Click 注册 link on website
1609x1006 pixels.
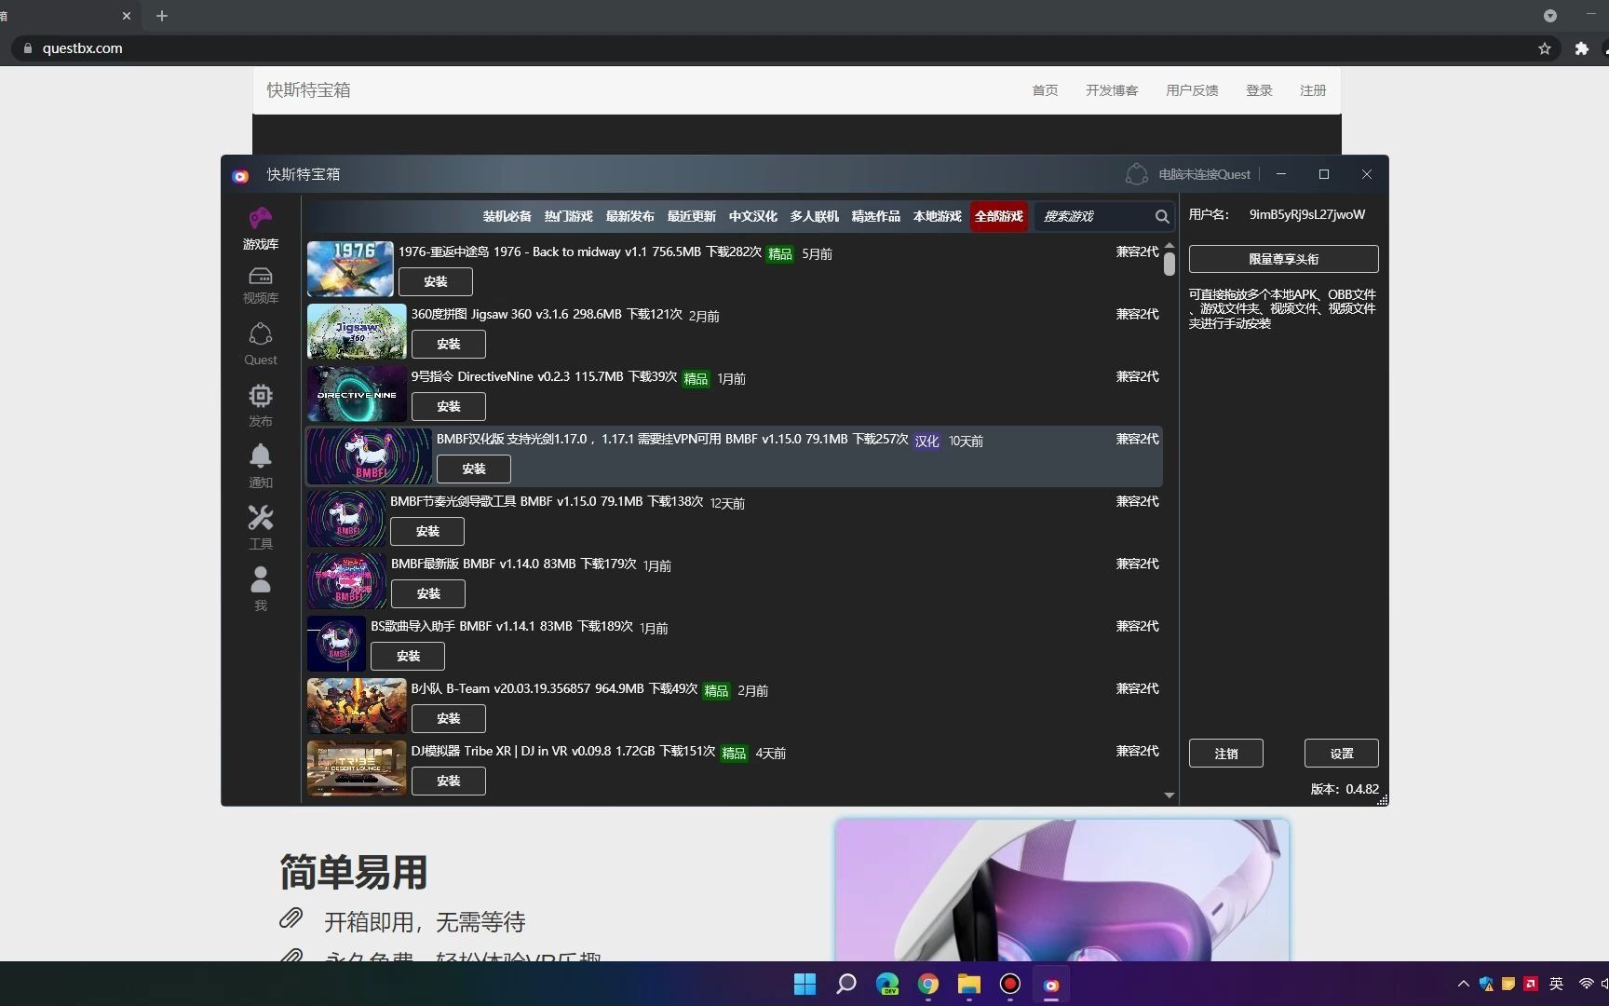pos(1313,90)
